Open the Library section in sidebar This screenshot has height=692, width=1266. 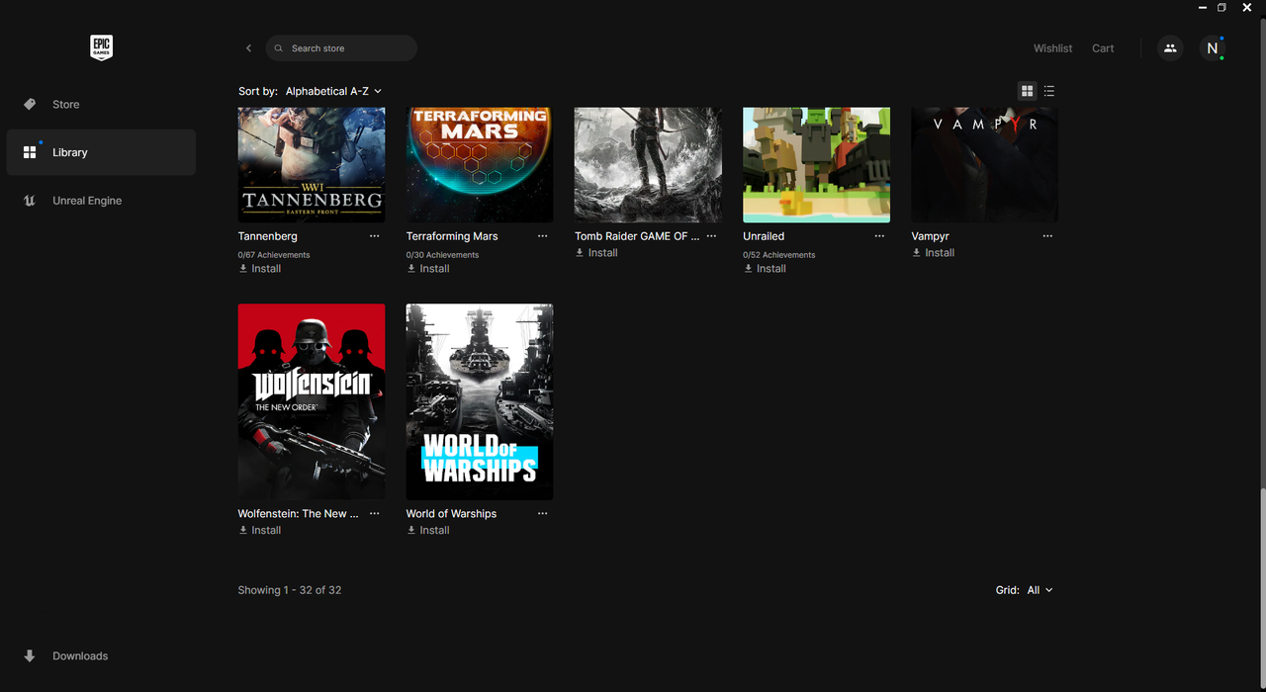(101, 152)
